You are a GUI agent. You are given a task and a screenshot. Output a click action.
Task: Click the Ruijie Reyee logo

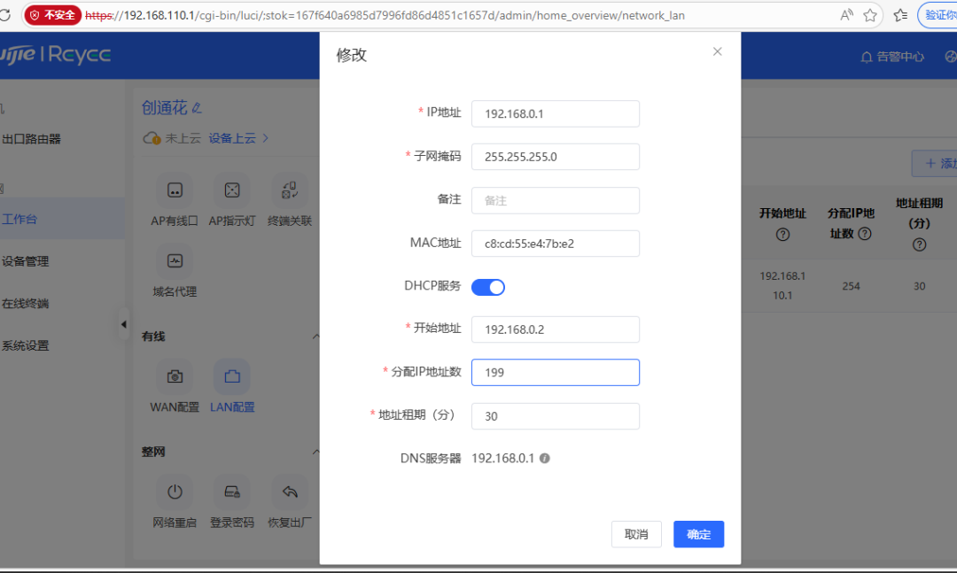55,55
